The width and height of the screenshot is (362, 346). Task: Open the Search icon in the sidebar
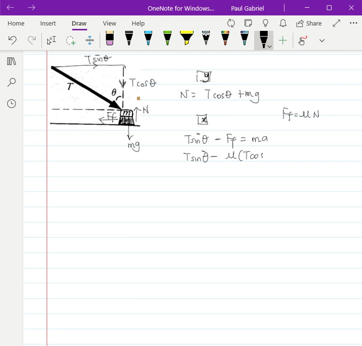11,82
